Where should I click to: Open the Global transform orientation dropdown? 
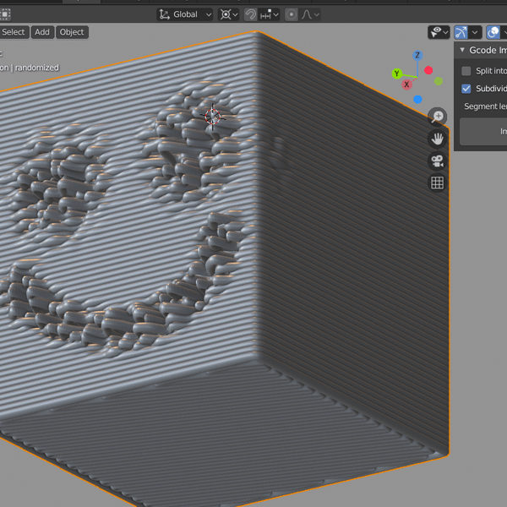[x=185, y=14]
